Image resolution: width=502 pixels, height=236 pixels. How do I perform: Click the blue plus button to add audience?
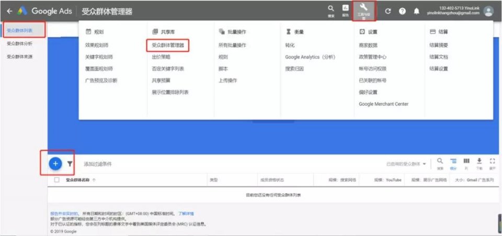click(55, 163)
